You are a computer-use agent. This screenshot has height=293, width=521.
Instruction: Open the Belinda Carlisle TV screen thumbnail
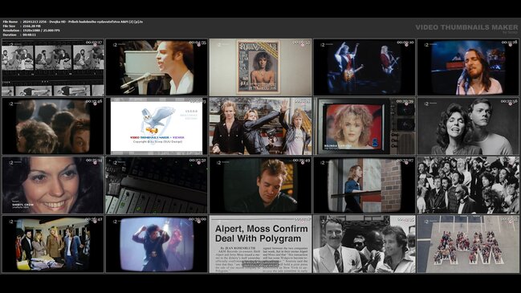pos(364,126)
